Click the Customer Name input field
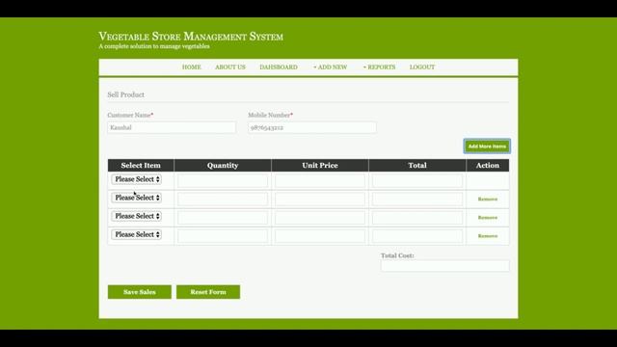This screenshot has width=617, height=347. (x=172, y=127)
